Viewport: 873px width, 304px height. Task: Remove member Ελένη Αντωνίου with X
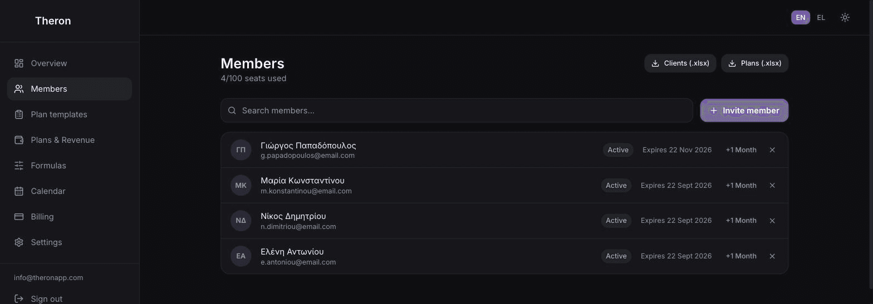point(772,256)
